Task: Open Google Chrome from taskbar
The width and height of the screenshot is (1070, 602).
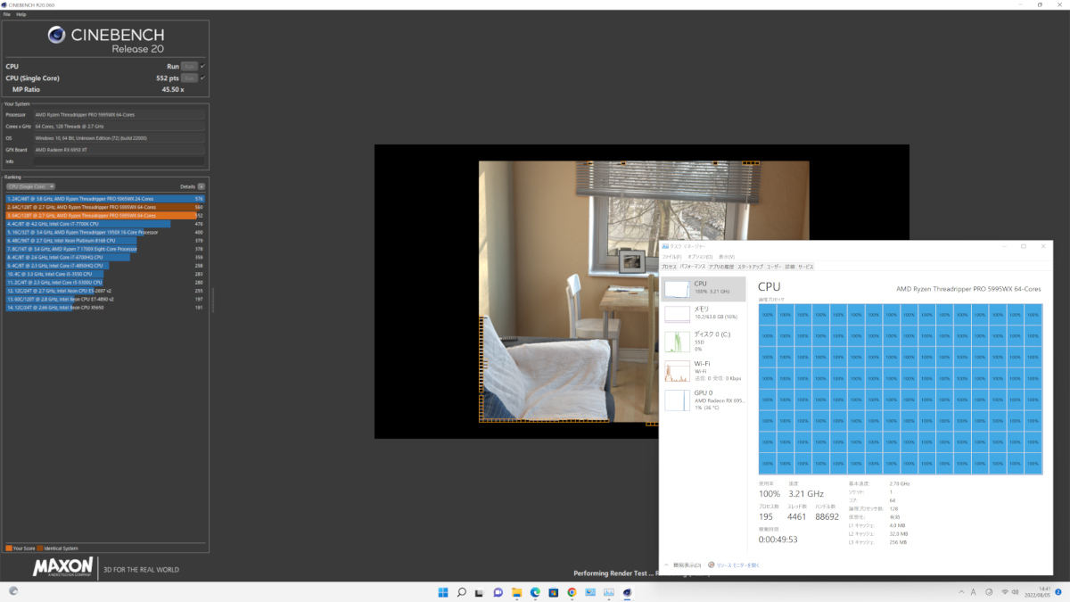Action: click(572, 592)
